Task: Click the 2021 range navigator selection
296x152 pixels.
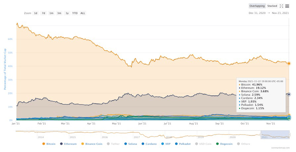Action: pyautogui.click(x=275, y=134)
